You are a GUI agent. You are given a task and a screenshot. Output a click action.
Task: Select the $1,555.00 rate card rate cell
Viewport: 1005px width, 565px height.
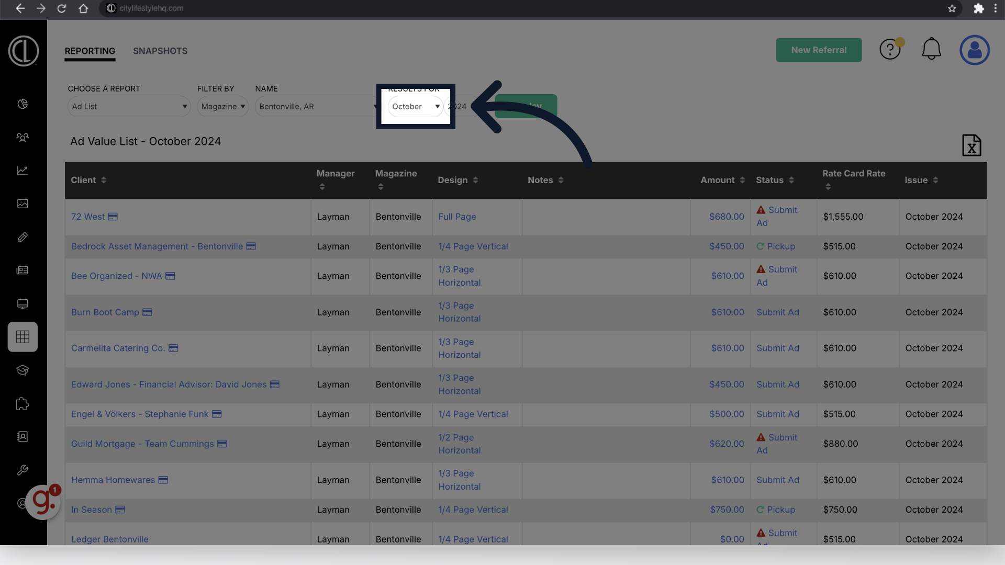click(858, 217)
